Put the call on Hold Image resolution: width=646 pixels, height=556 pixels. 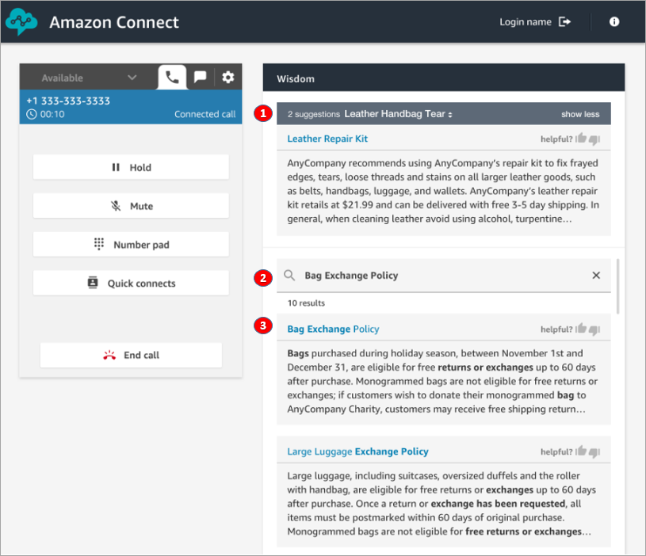pyautogui.click(x=131, y=167)
